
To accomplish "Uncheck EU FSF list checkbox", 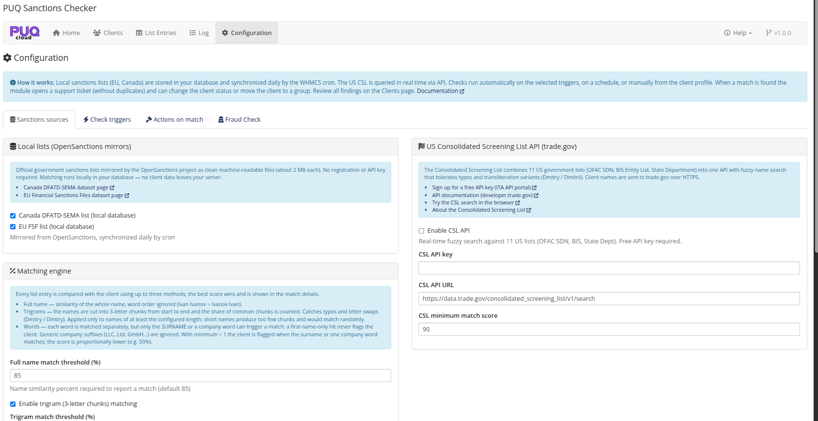I will click(13, 227).
